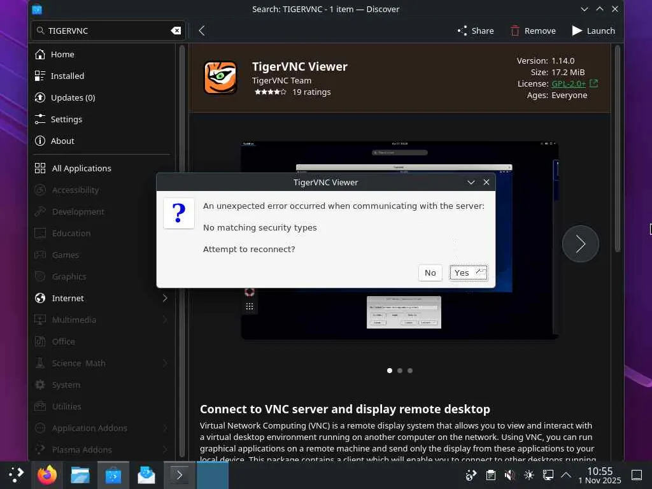Viewport: 652px width, 489px height.
Task: Close the TigerVNC Viewer error dialog
Action: click(x=486, y=183)
